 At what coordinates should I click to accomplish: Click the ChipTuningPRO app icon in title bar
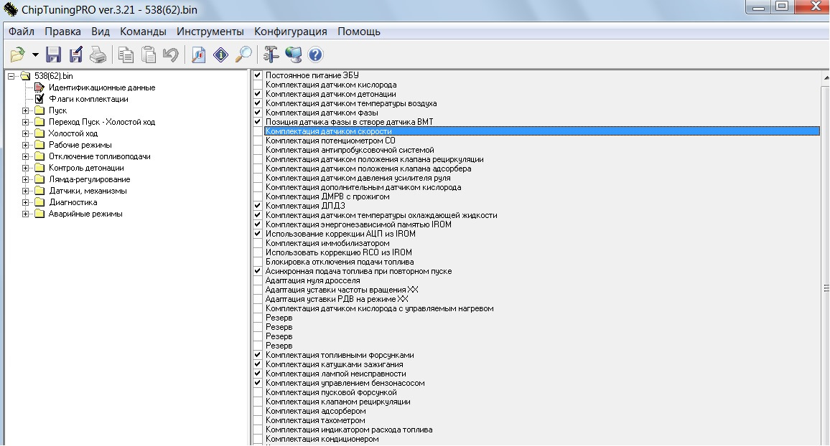[x=11, y=9]
